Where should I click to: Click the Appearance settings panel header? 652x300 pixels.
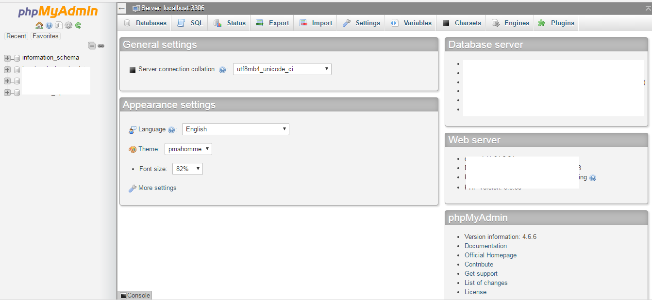coord(279,105)
